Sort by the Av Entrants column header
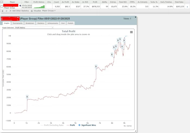The height and width of the screenshot is (133, 190). [142, 2]
